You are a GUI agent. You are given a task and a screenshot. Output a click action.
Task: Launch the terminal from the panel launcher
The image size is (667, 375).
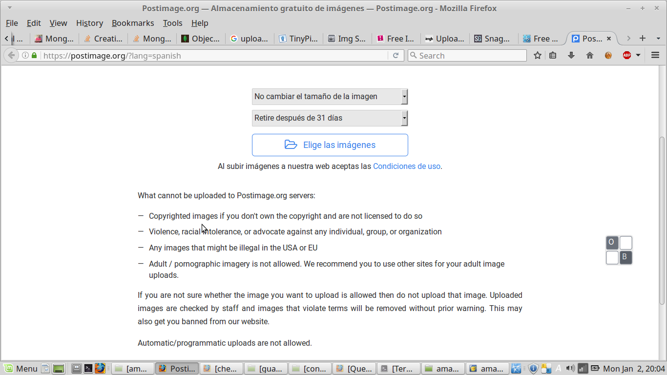point(88,368)
